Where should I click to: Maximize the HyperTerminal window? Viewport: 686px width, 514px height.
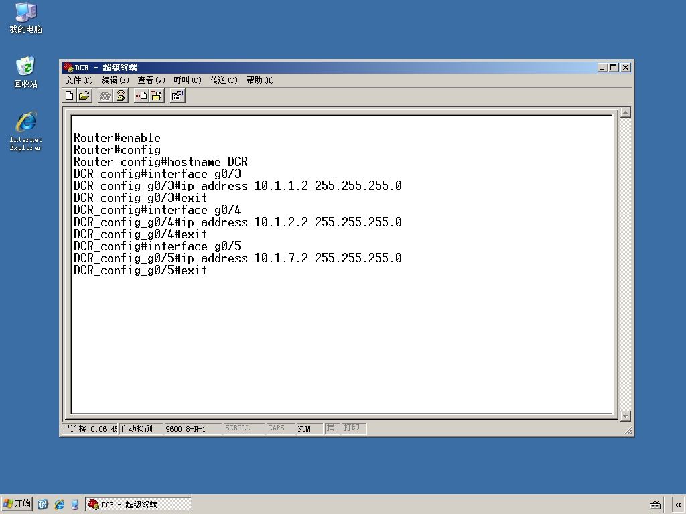pyautogui.click(x=614, y=68)
